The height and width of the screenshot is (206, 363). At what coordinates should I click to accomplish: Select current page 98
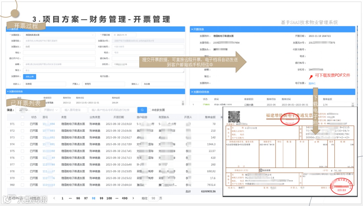pyautogui.click(x=93, y=198)
